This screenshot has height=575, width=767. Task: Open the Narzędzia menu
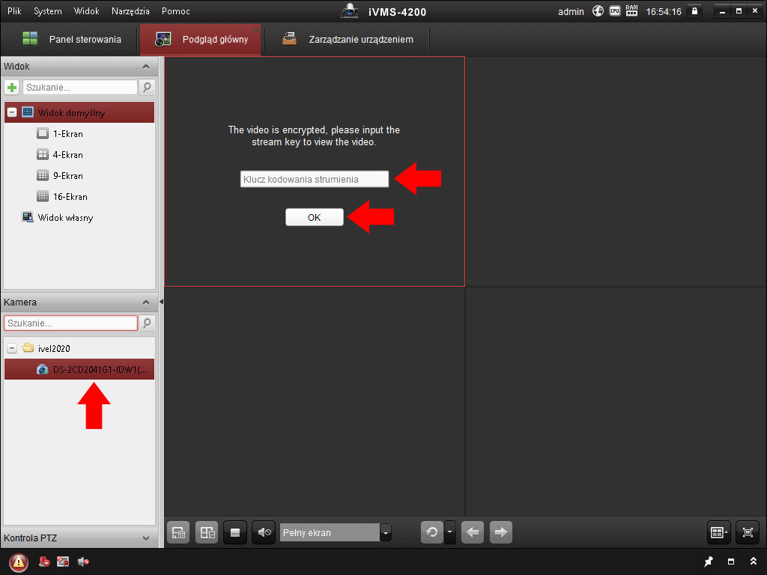point(130,11)
